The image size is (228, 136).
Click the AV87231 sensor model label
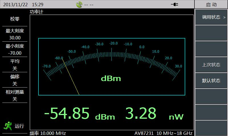click(164, 133)
